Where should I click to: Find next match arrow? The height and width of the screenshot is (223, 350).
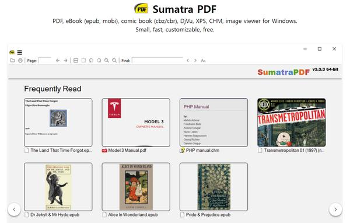click(195, 60)
